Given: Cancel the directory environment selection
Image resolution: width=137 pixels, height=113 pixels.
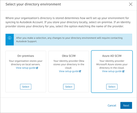Looking at the screenshot, I should pyautogui.click(x=112, y=105).
